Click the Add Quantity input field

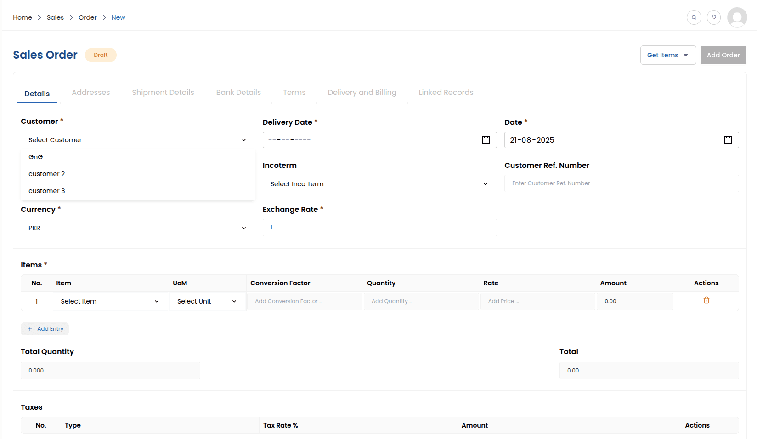(x=420, y=301)
